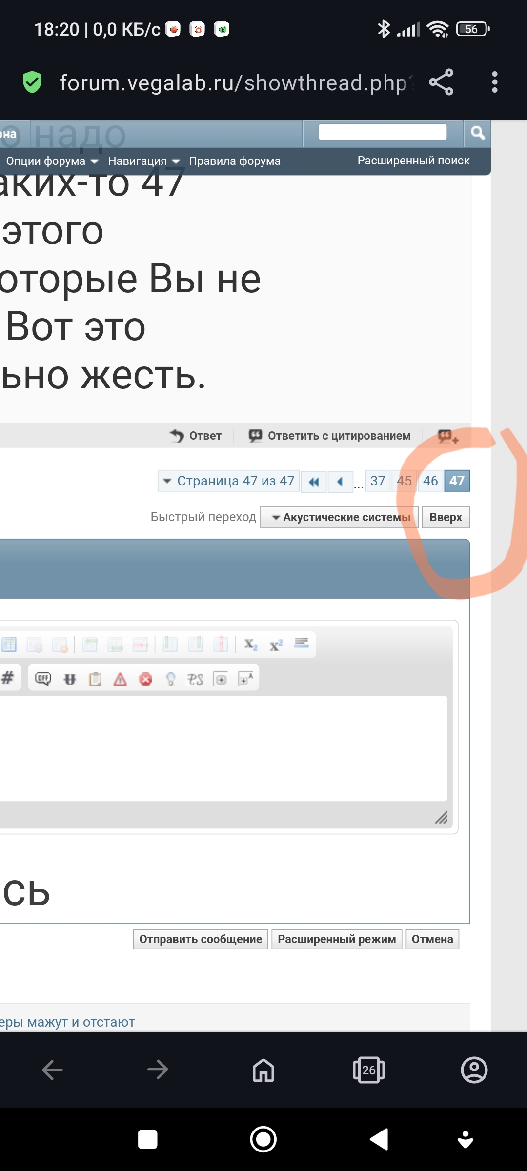Open the Опции форума dropdown menu
This screenshot has width=527, height=1171.
[x=52, y=161]
